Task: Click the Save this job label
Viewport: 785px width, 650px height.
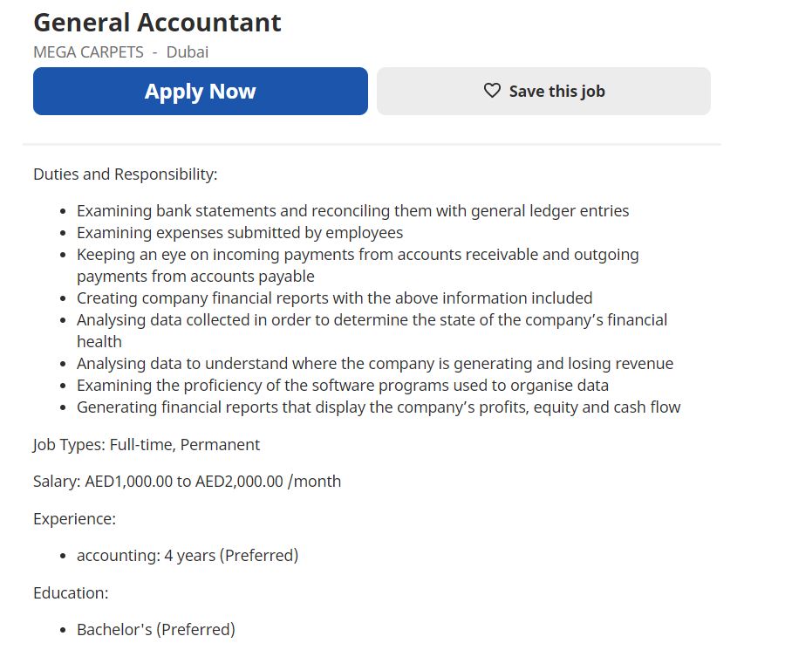Action: point(556,91)
